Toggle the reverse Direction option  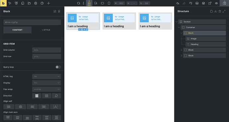pyautogui.click(x=56, y=96)
